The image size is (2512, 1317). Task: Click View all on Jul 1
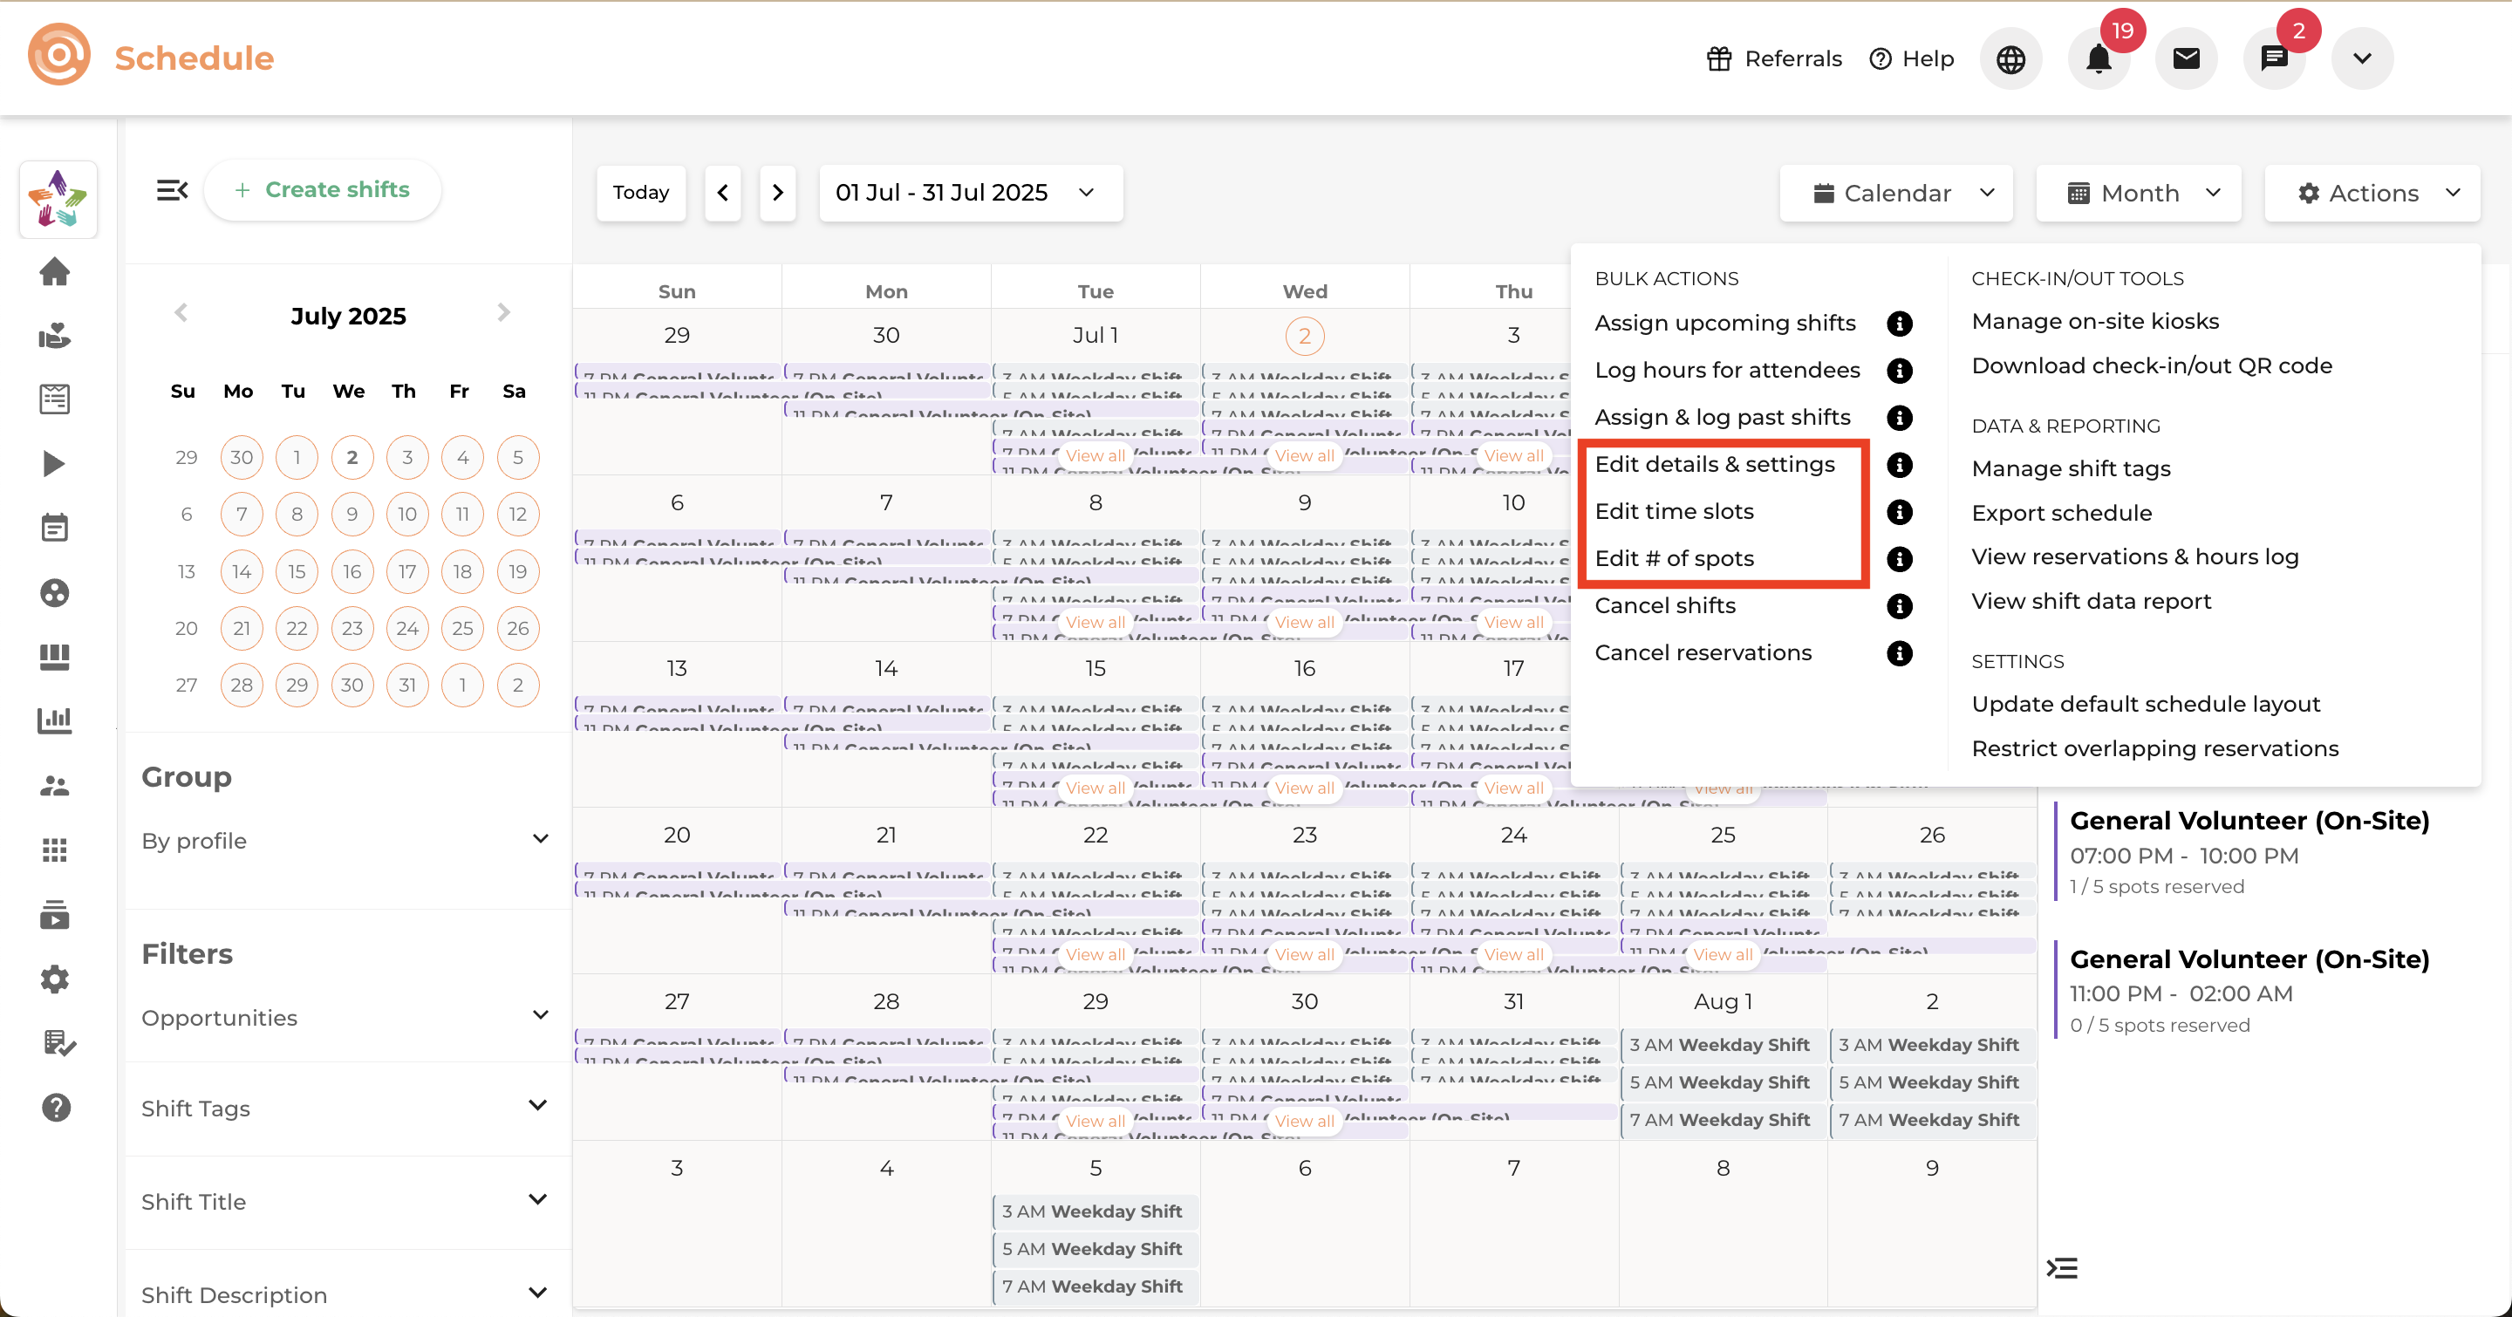click(1096, 455)
